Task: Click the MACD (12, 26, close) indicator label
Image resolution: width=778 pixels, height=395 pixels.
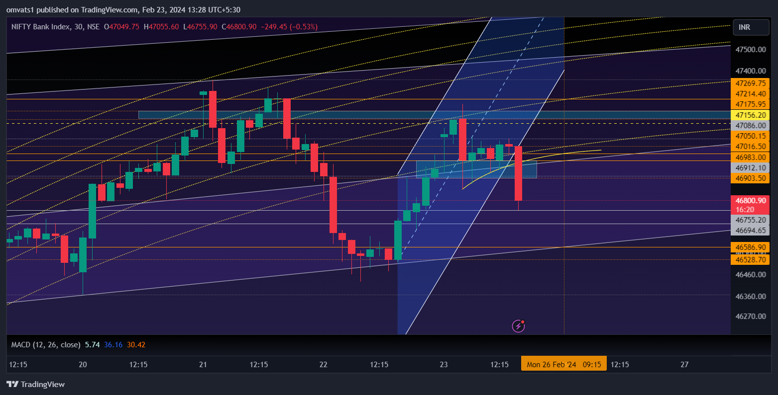Action: (46, 344)
